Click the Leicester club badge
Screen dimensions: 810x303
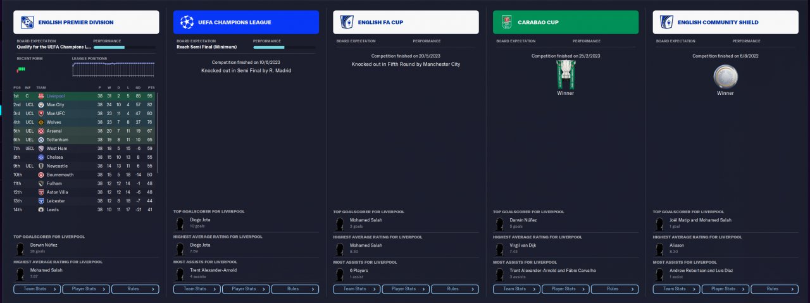tap(40, 201)
